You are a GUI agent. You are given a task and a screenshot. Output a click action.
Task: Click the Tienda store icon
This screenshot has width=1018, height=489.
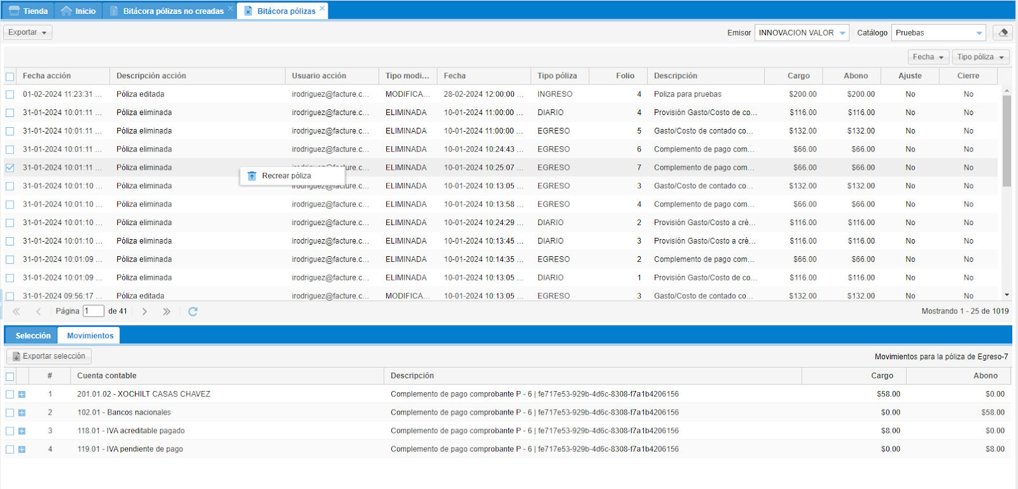(15, 11)
